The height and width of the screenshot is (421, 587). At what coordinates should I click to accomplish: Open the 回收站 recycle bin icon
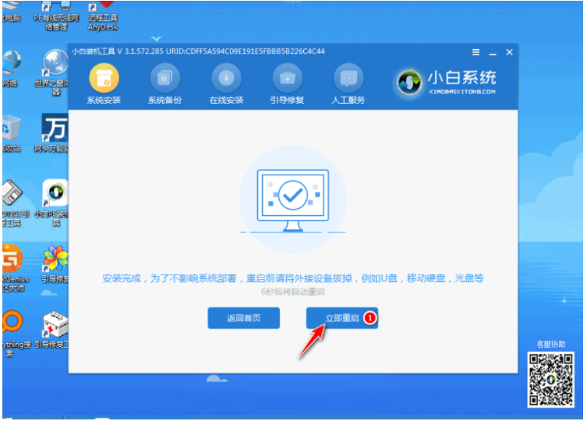click(x=11, y=134)
